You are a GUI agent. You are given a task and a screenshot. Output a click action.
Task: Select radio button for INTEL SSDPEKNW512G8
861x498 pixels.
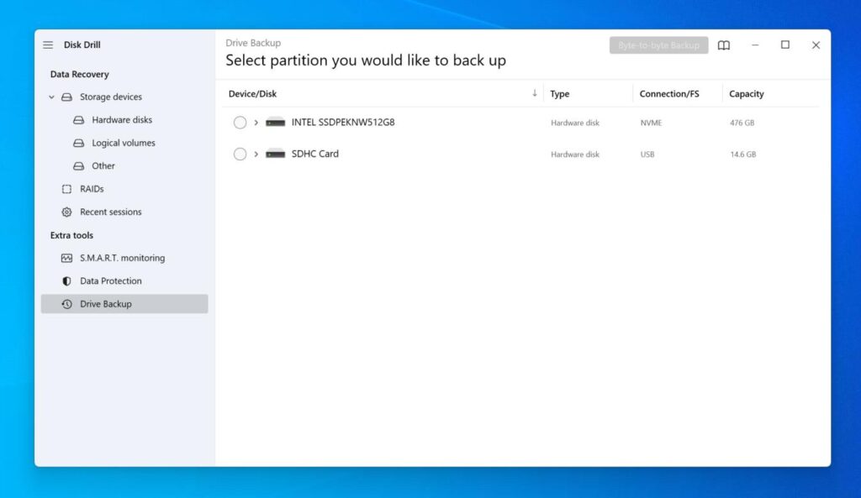click(x=240, y=123)
